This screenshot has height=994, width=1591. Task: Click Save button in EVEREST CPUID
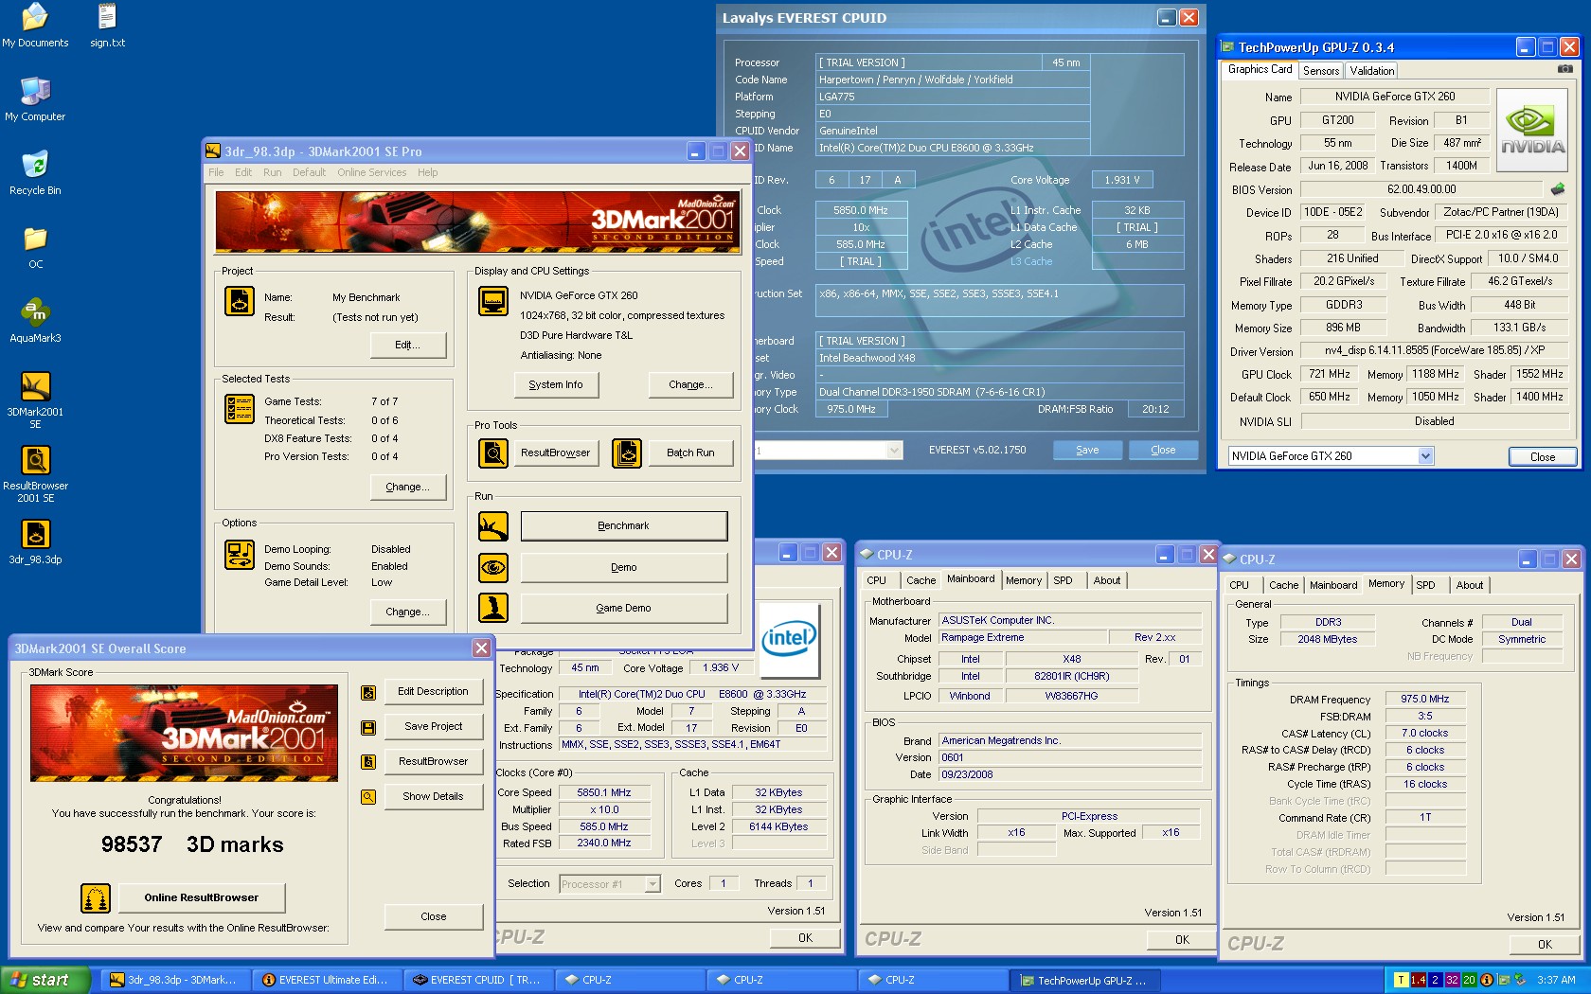point(1087,451)
